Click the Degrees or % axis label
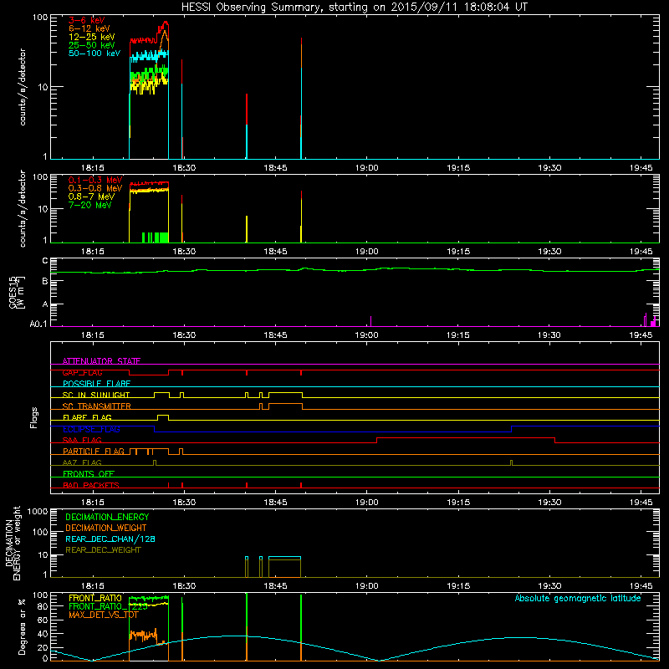 22,627
